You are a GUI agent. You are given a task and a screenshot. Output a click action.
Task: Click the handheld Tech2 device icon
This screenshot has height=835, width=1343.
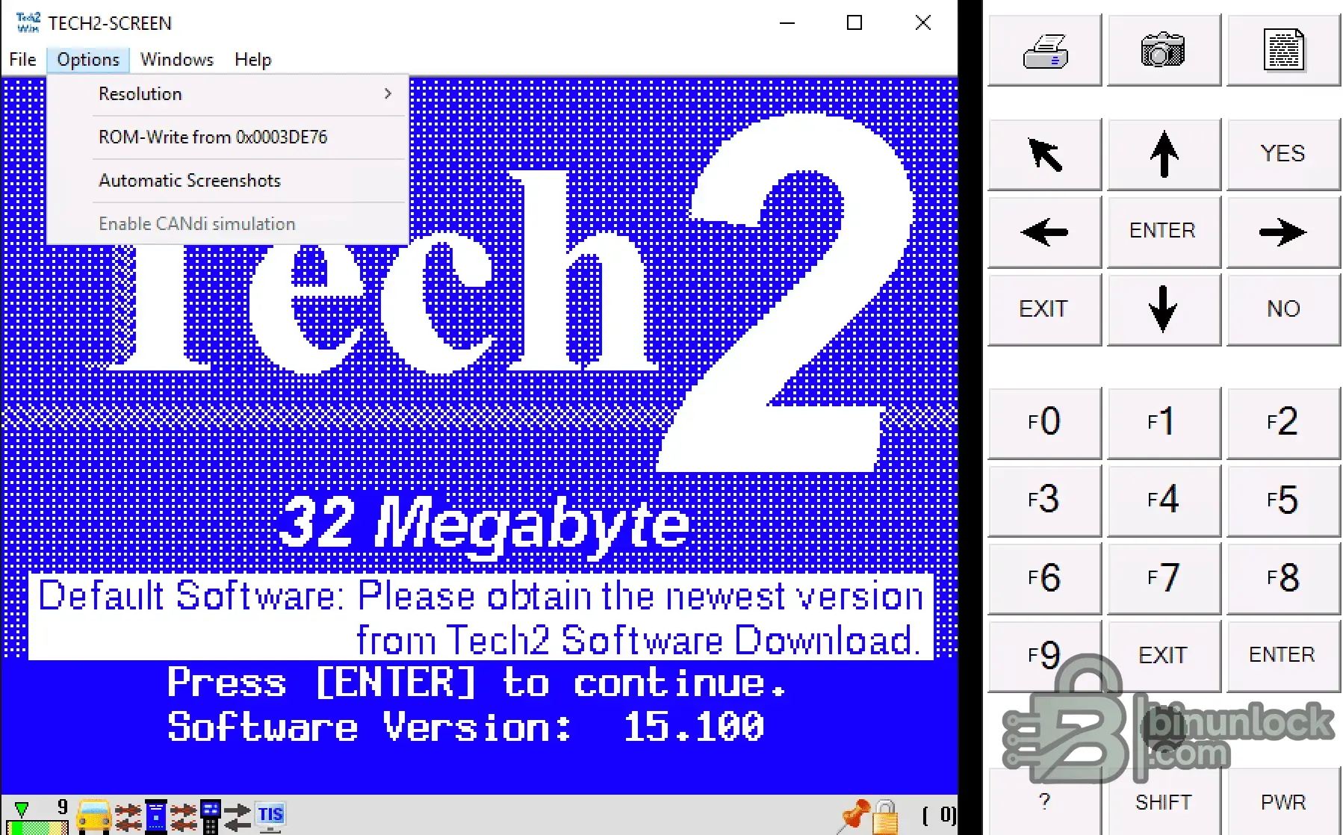(211, 816)
